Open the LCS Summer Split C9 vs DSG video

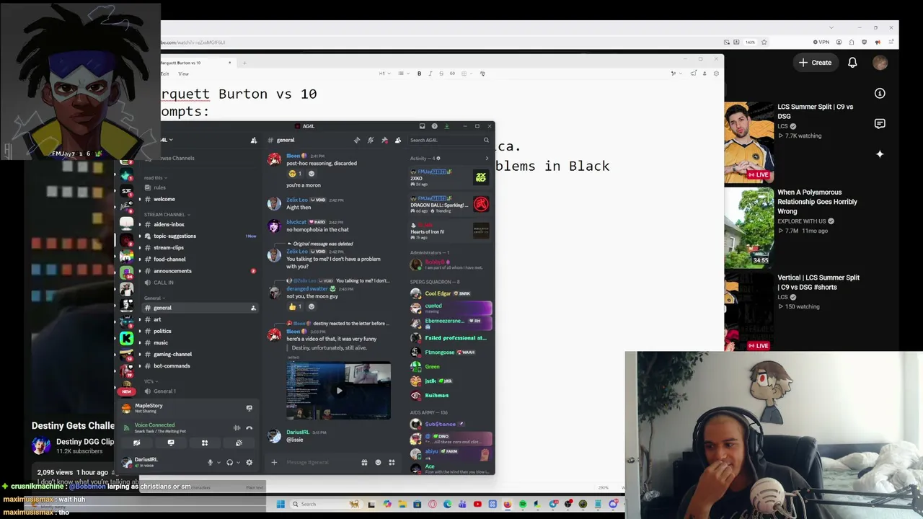pos(815,111)
